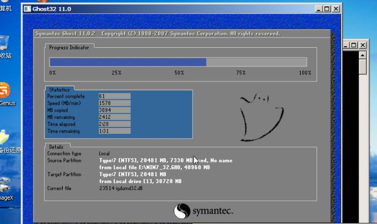Maximize the background black console window
Screen dimensions: 377x224
coord(354,45)
